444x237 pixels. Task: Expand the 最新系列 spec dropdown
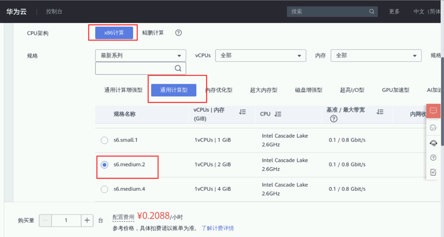[141, 55]
